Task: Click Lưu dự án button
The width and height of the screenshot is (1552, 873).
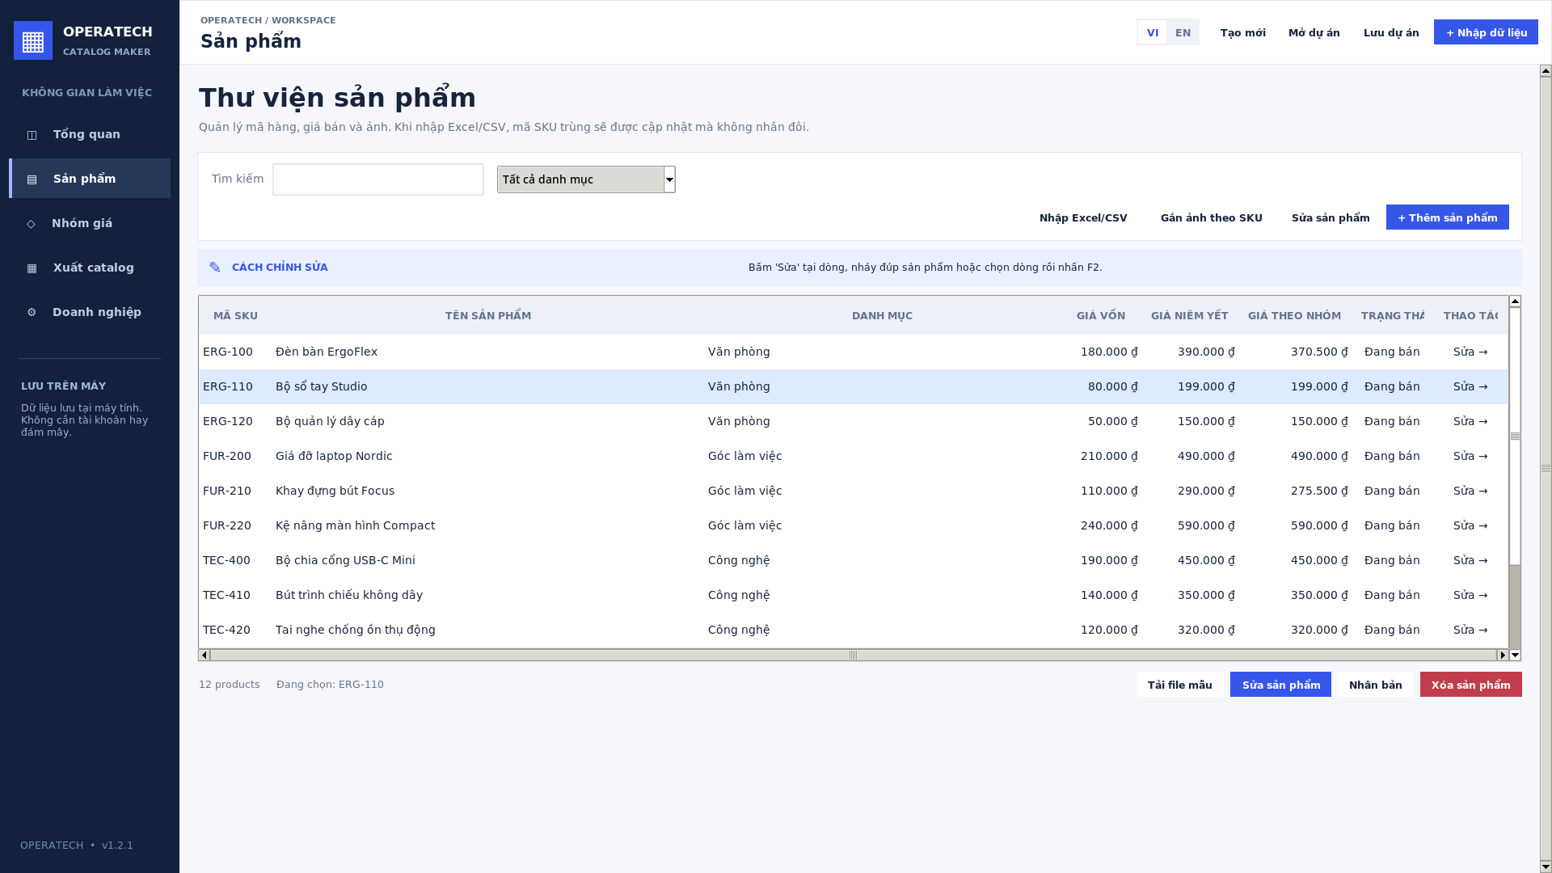Action: [1390, 32]
